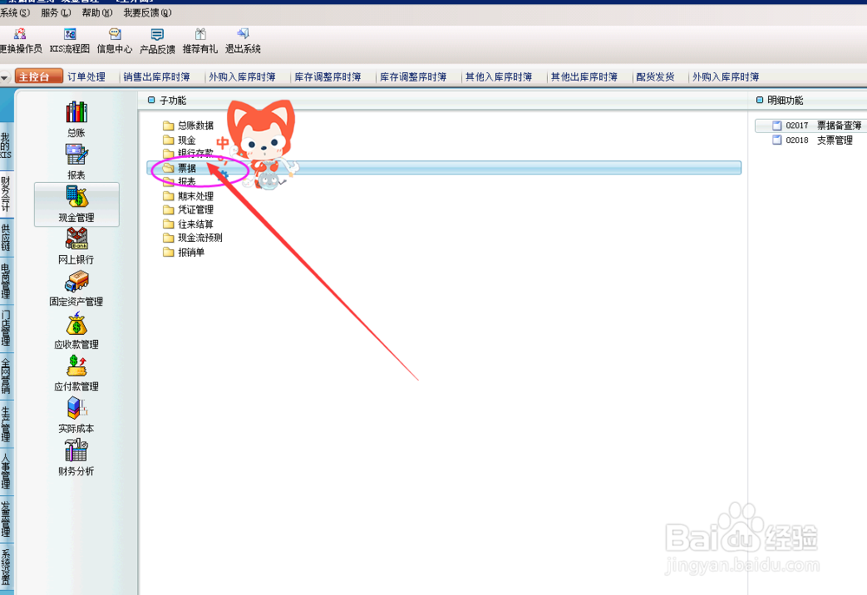Select the 总账数据 folder
The height and width of the screenshot is (595, 867).
coord(188,126)
